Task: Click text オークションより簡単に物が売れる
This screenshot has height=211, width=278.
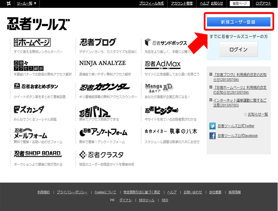Action: [x=38, y=164]
